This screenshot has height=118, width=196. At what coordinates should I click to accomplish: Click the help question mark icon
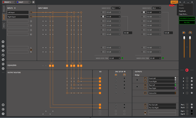coord(3,114)
